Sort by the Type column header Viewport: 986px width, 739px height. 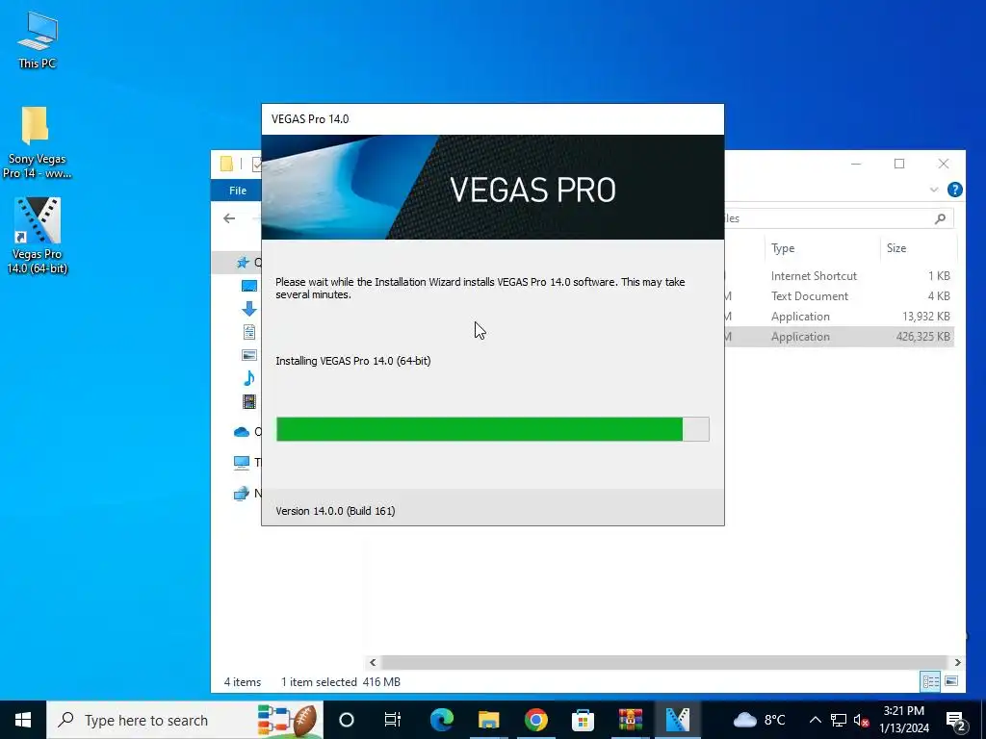[x=783, y=248]
